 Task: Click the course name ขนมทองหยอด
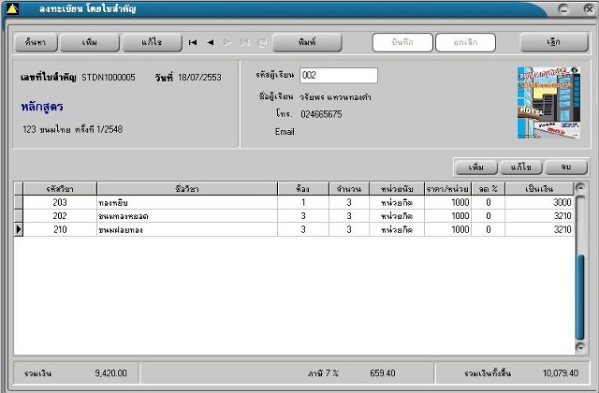[x=124, y=216]
